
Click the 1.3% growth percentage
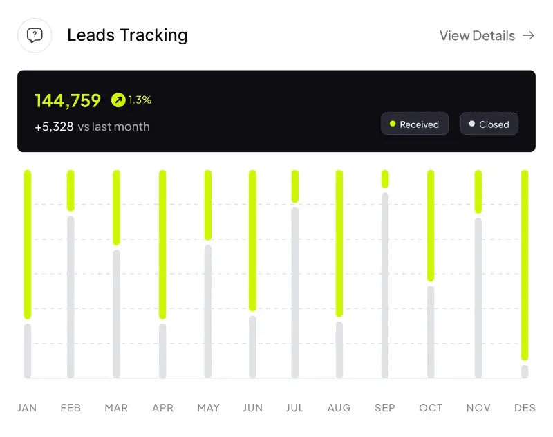(140, 100)
